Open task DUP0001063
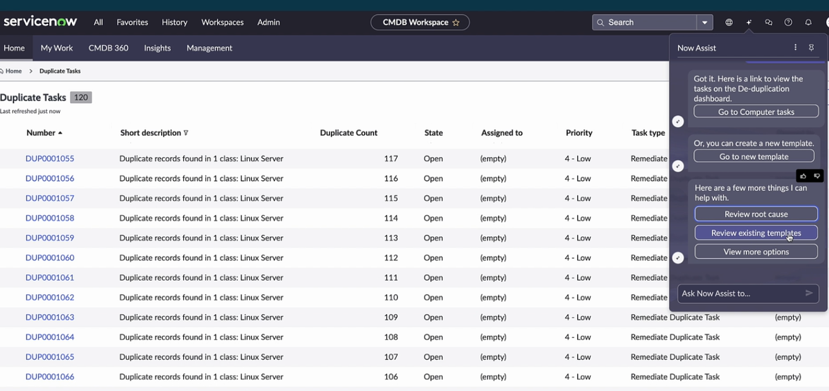Screen dimensions: 829x391 point(50,317)
